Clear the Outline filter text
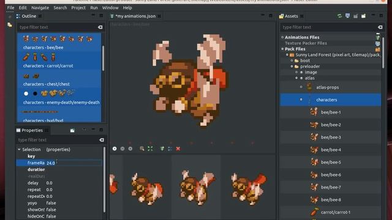 [x=100, y=27]
